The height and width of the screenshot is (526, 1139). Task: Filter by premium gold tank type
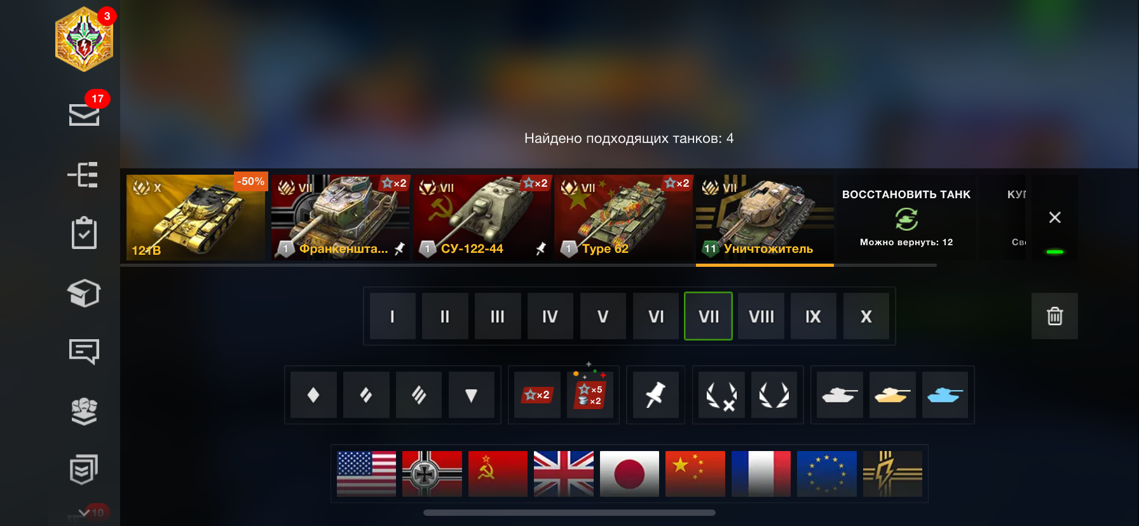coord(892,394)
